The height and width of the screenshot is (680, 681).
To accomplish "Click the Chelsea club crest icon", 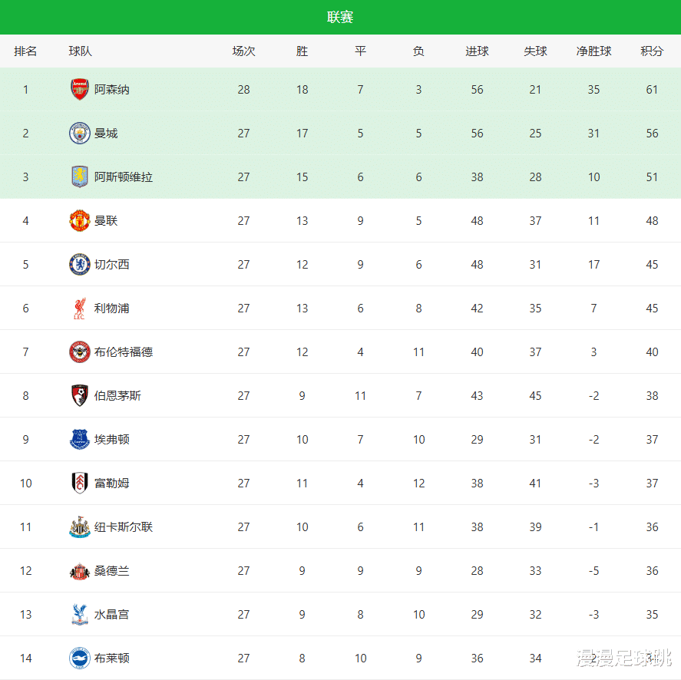I will coord(80,265).
